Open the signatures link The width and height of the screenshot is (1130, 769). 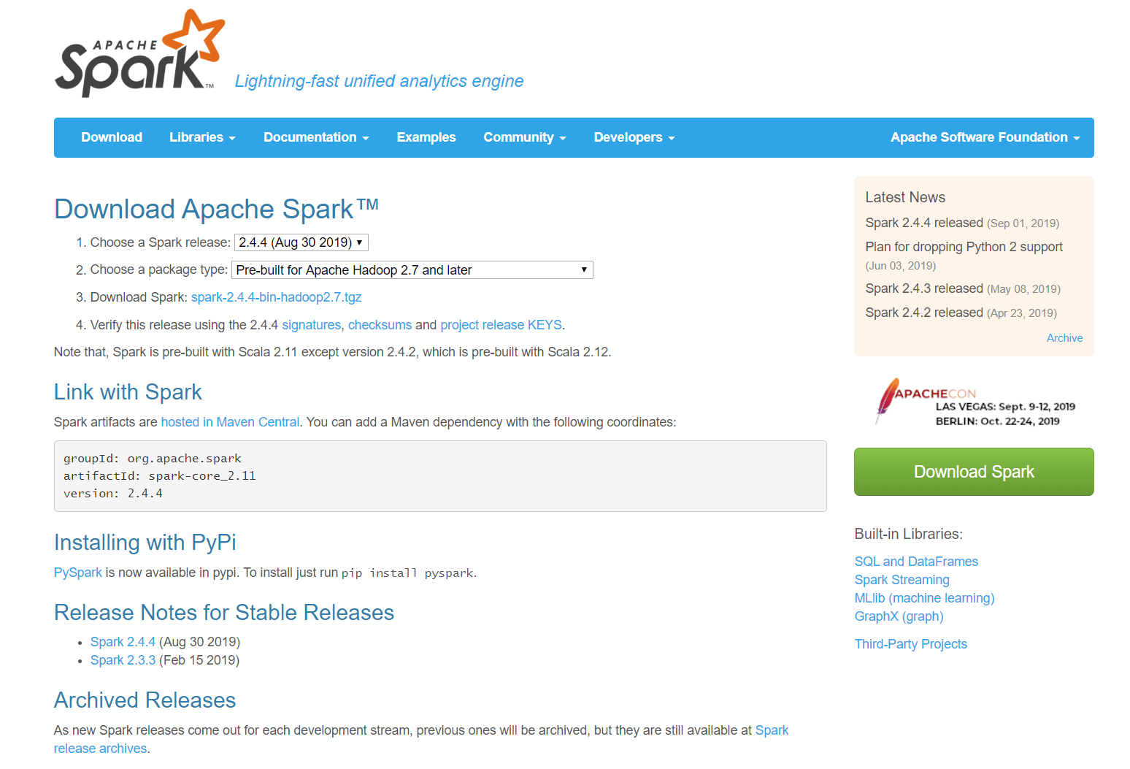pyautogui.click(x=312, y=325)
